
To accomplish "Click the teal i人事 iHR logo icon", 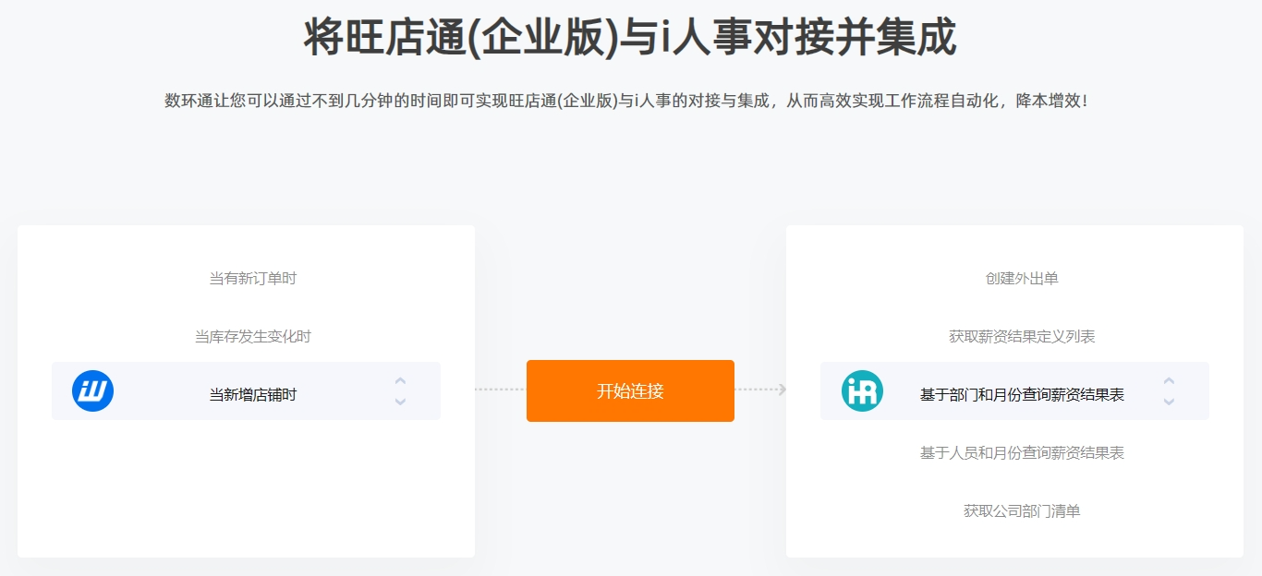I will coord(862,390).
